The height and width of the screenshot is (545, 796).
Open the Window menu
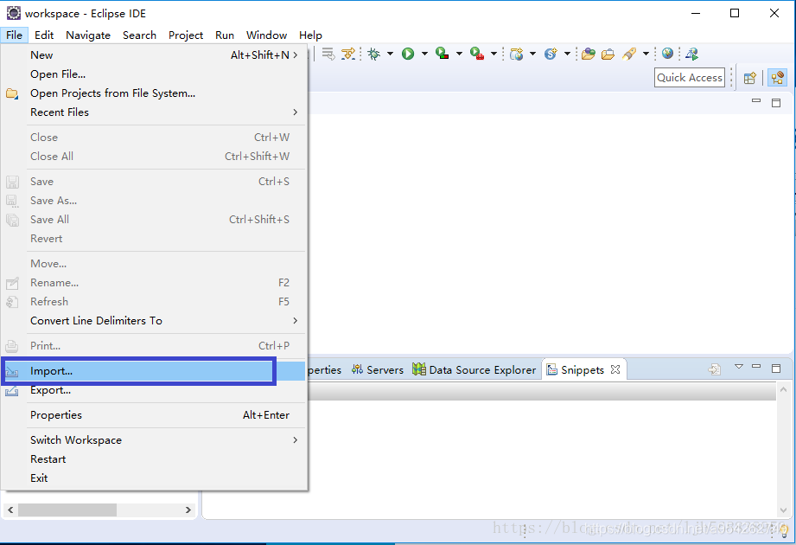[266, 35]
